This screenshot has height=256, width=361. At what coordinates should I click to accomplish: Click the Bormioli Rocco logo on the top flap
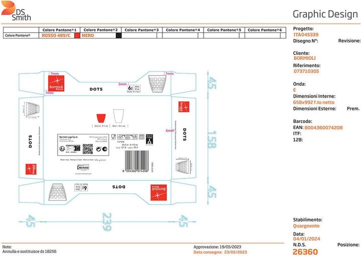[56, 83]
